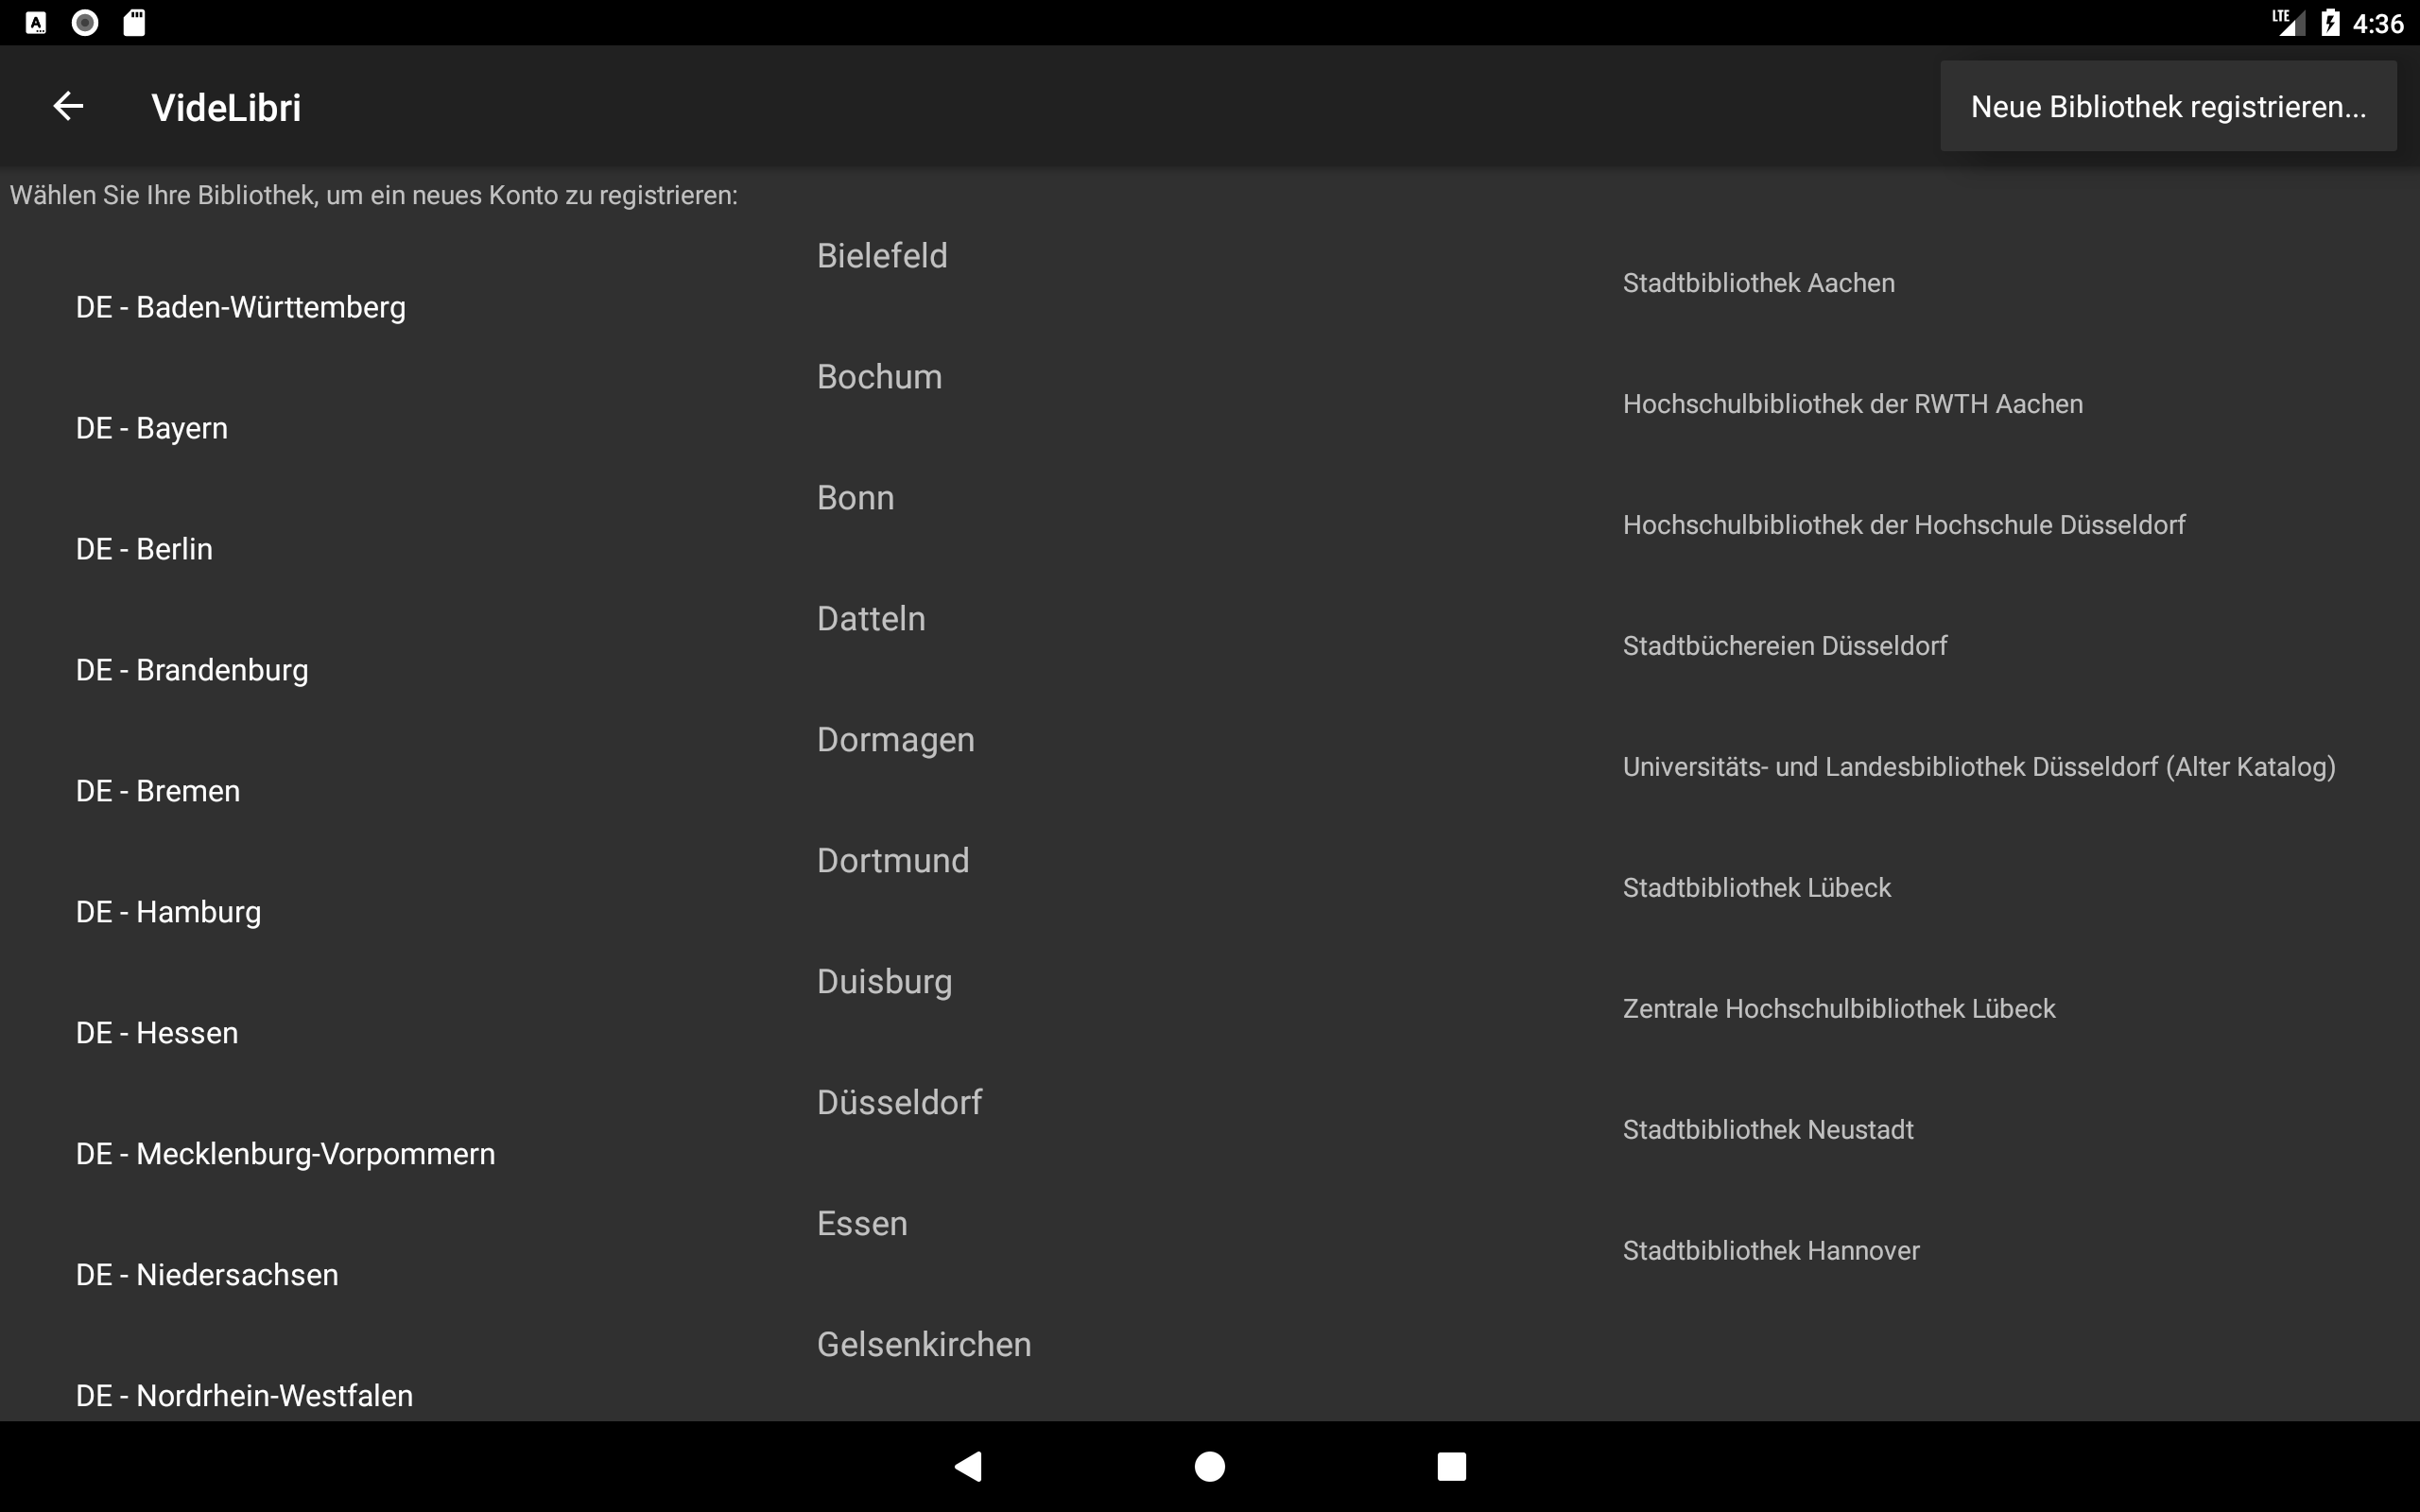Image resolution: width=2420 pixels, height=1512 pixels.
Task: Expand DE - Nordrhein-Westfalen state
Action: pyautogui.click(x=244, y=1395)
